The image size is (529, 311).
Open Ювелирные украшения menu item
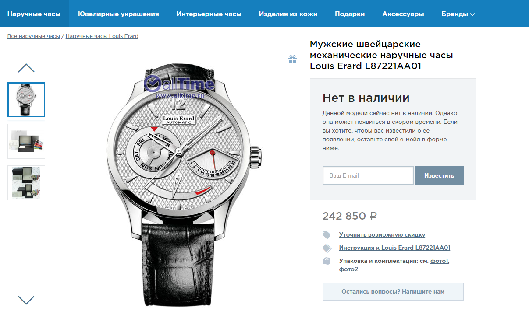118,14
